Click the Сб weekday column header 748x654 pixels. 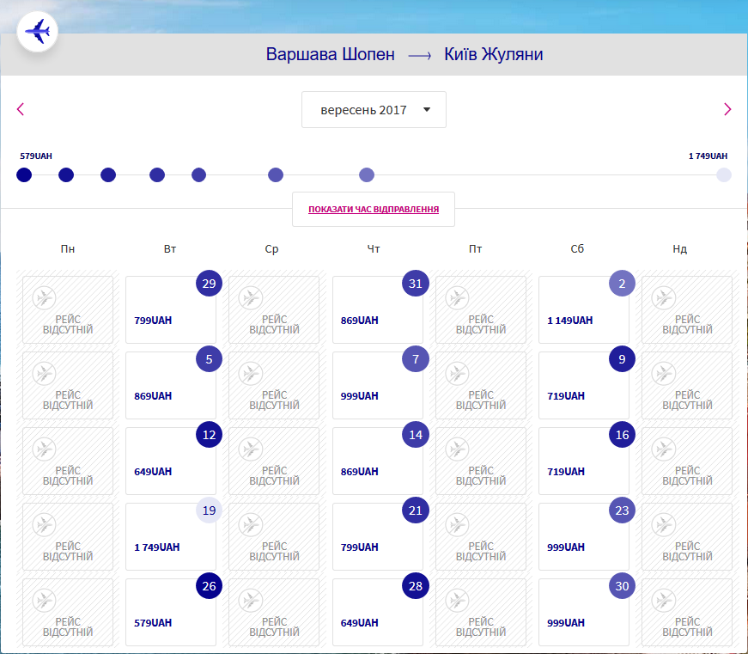(577, 249)
